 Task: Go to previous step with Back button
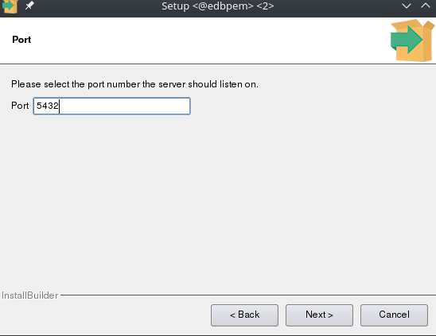click(x=244, y=315)
